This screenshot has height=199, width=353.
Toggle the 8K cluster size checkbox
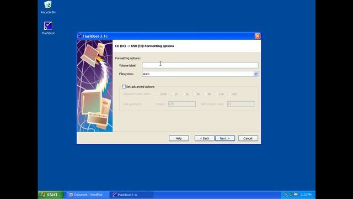tap(205, 94)
